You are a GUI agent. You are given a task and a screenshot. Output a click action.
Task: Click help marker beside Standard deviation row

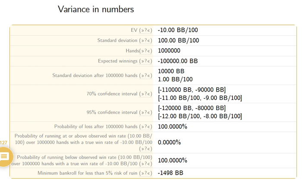[x=145, y=40]
